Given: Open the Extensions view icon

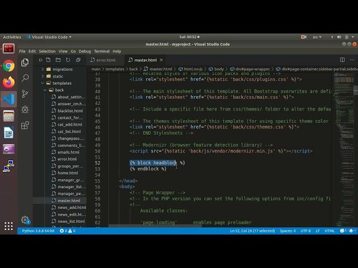Looking at the screenshot, I should point(25,125).
